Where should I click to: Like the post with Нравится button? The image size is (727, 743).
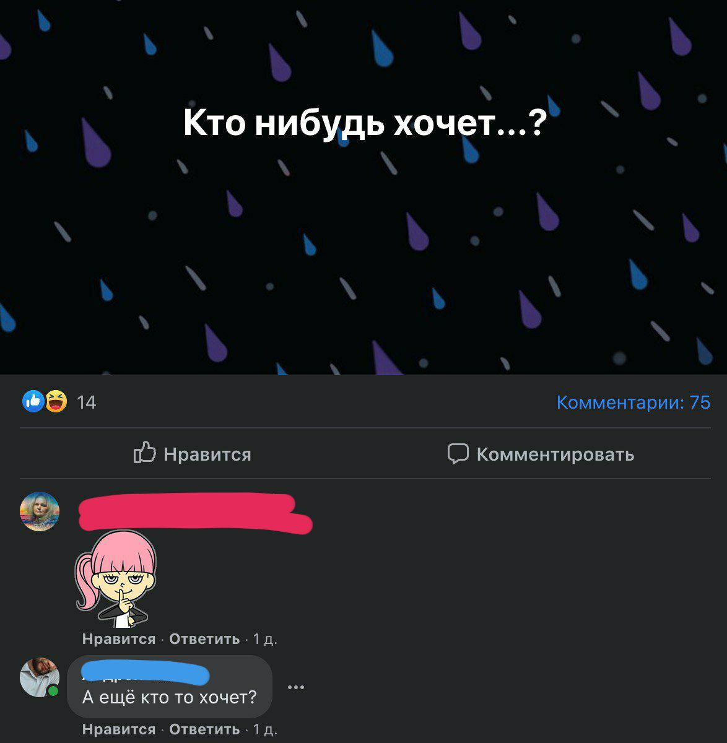tap(193, 454)
